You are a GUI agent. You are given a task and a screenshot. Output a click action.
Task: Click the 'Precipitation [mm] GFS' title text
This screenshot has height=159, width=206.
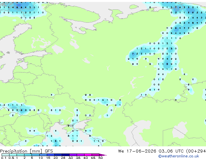click(26, 151)
